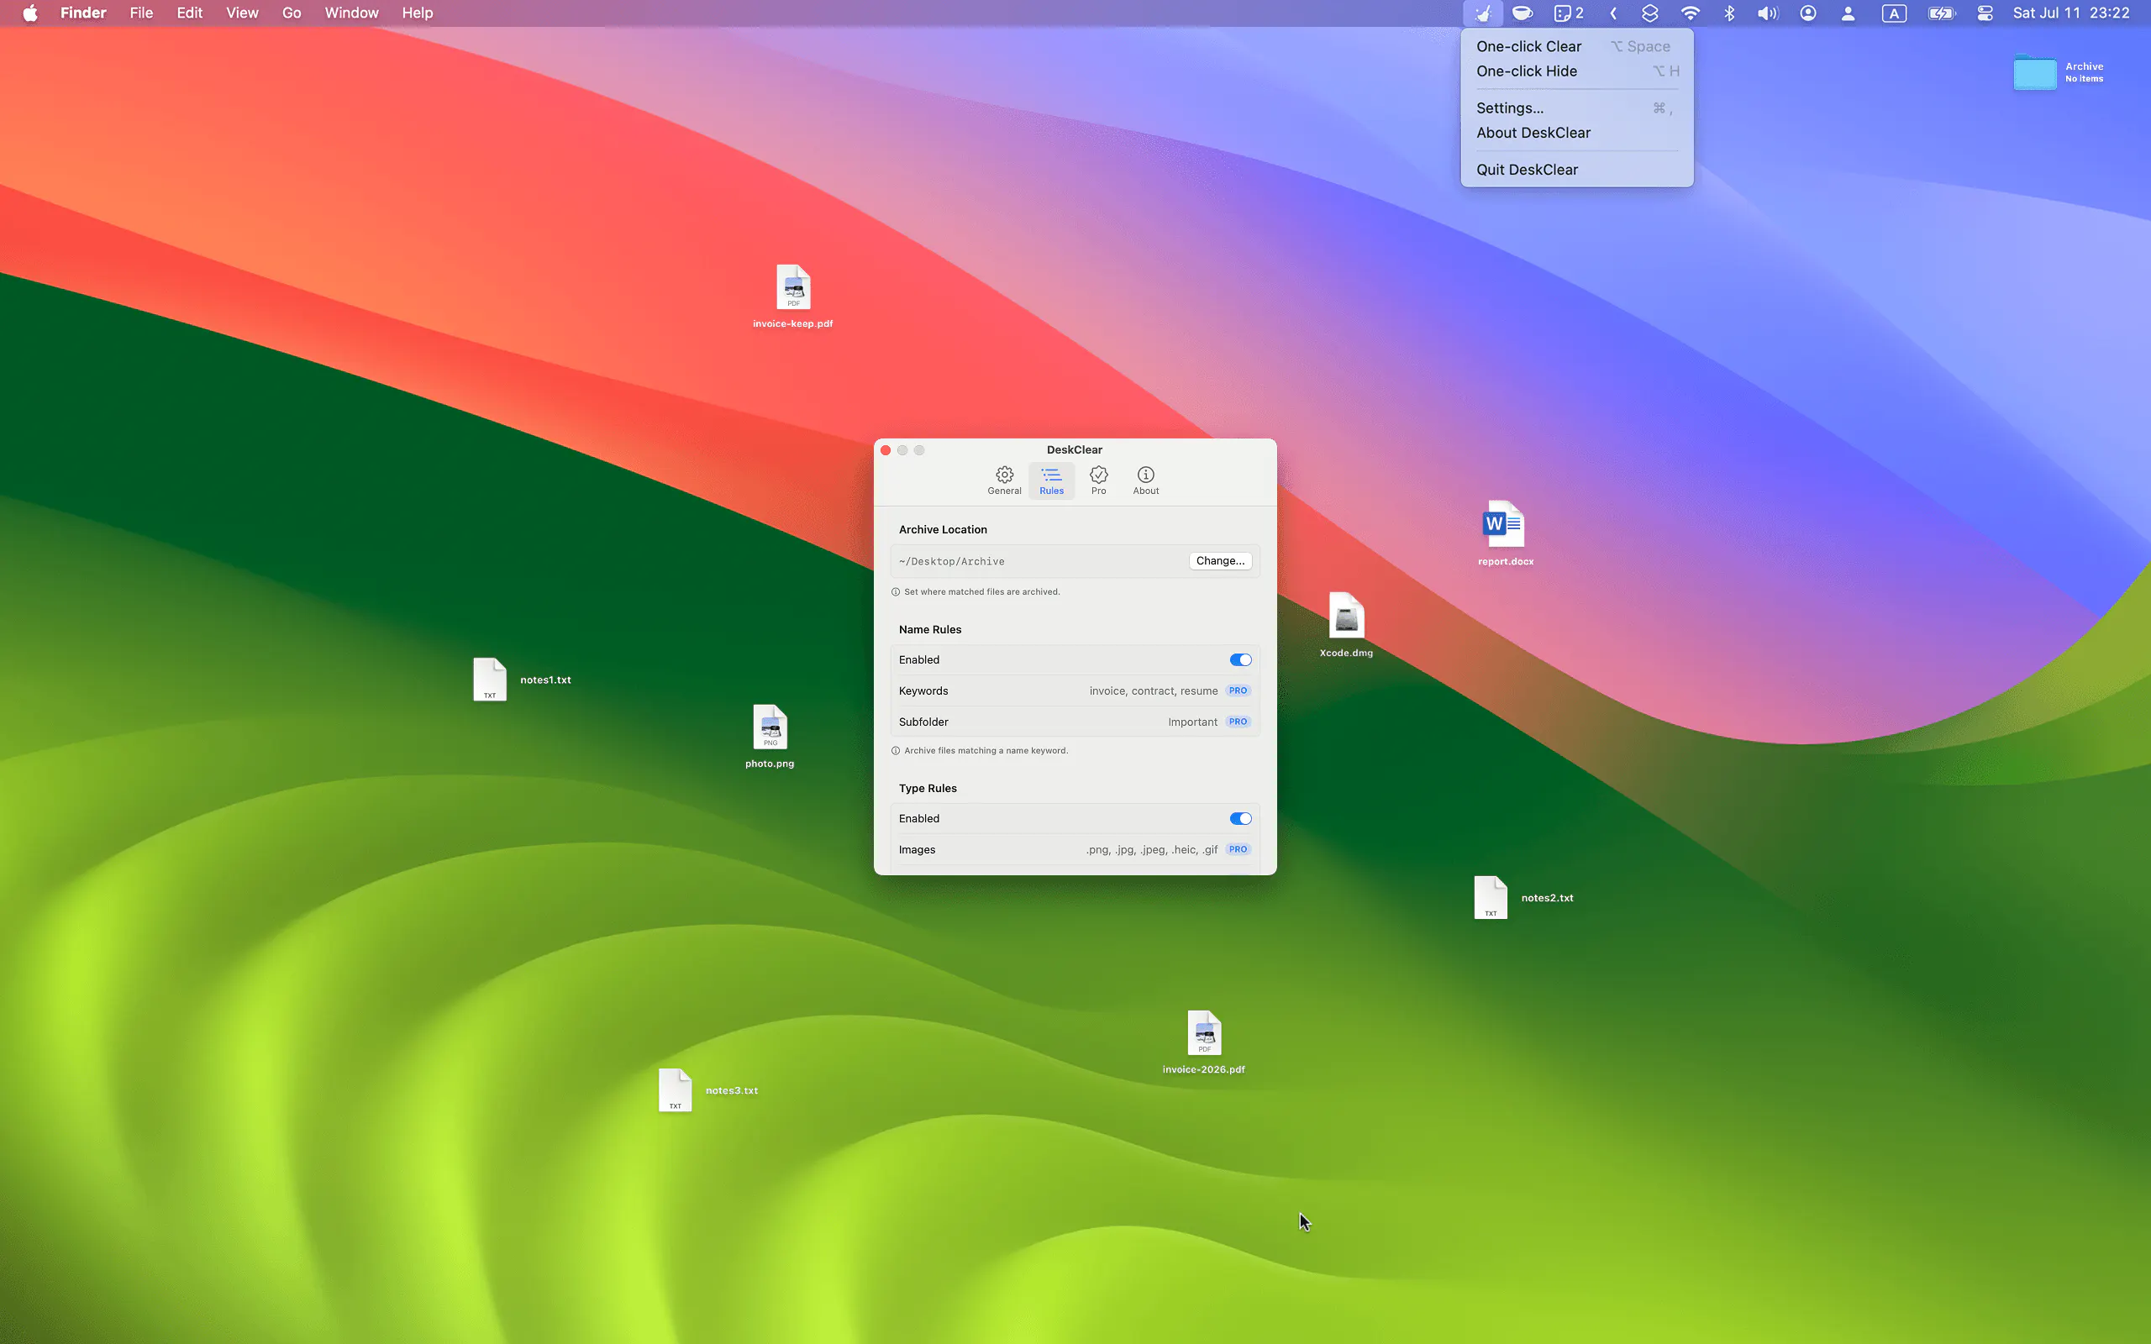Image resolution: width=2151 pixels, height=1344 pixels.
Task: Open the About tab in DeskClear
Action: tap(1146, 480)
